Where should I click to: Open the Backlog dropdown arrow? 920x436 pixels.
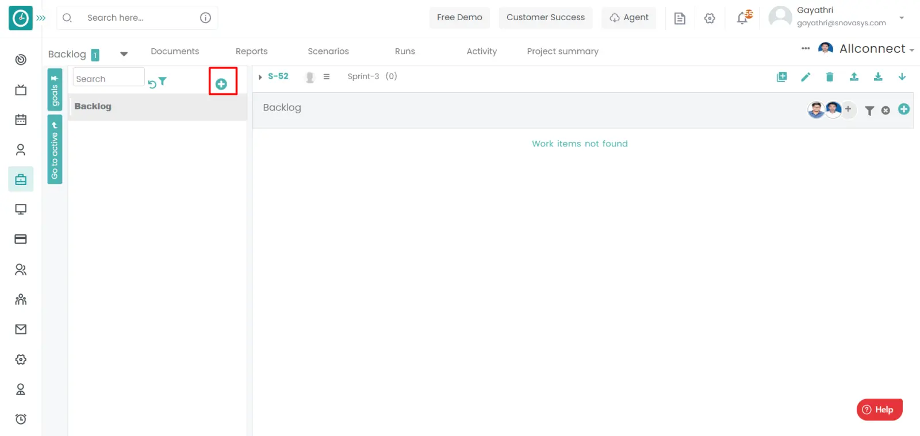tap(124, 54)
